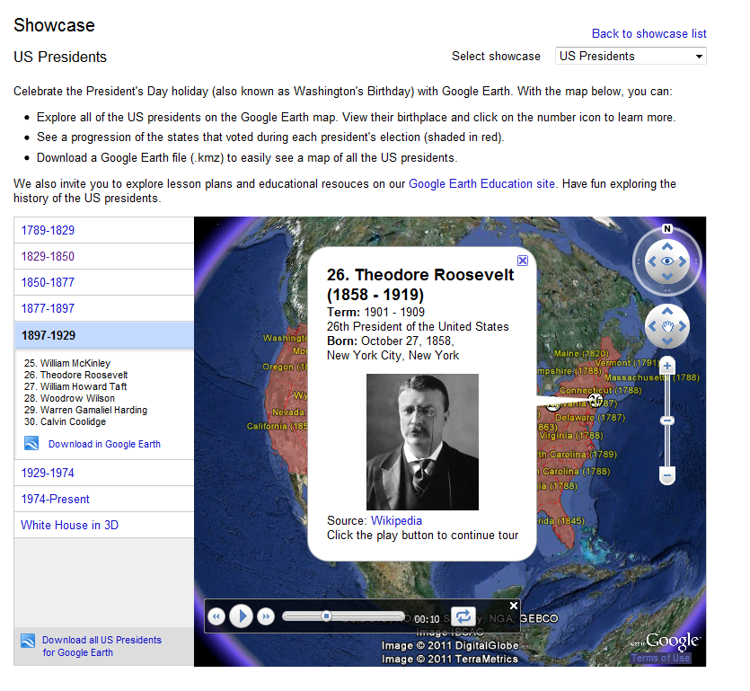
Task: Open the White House in 3D section
Action: coord(104,525)
